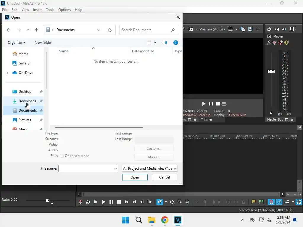Image resolution: width=303 pixels, height=227 pixels.
Task: Expand the OneDrive tree node
Action: tap(7, 73)
